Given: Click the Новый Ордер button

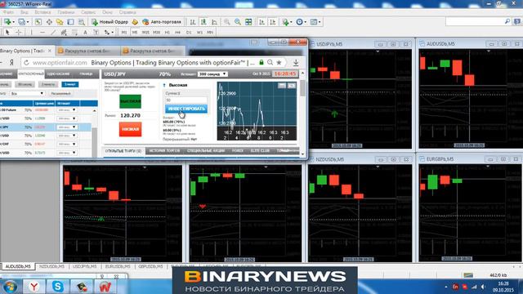Looking at the screenshot, I should pyautogui.click(x=110, y=22).
